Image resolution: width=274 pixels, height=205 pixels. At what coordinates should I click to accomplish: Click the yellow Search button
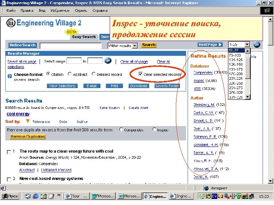[149, 45]
